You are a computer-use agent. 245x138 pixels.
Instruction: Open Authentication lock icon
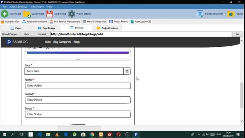3,21
